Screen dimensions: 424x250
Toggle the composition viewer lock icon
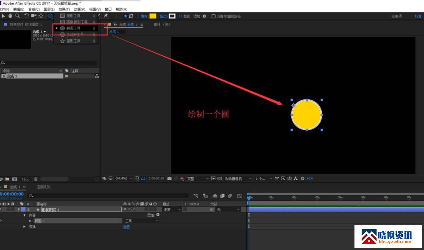115,24
